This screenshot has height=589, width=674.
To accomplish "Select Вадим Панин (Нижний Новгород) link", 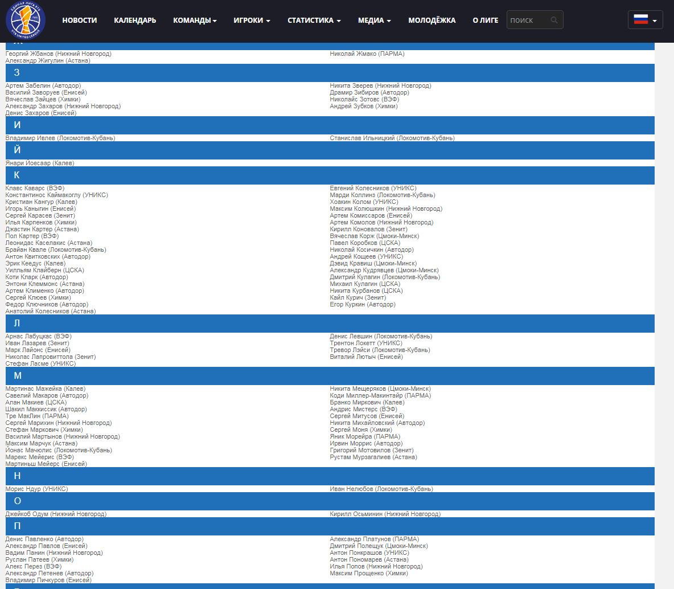I will (54, 553).
